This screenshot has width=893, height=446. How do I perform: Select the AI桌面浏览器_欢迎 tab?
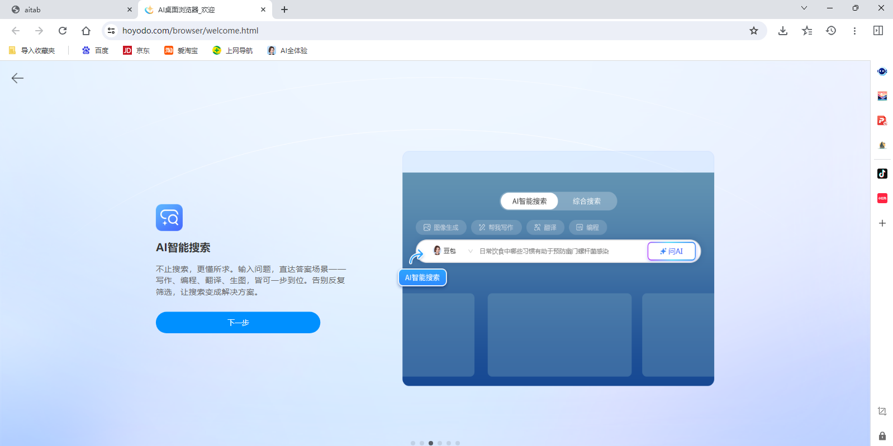[205, 9]
